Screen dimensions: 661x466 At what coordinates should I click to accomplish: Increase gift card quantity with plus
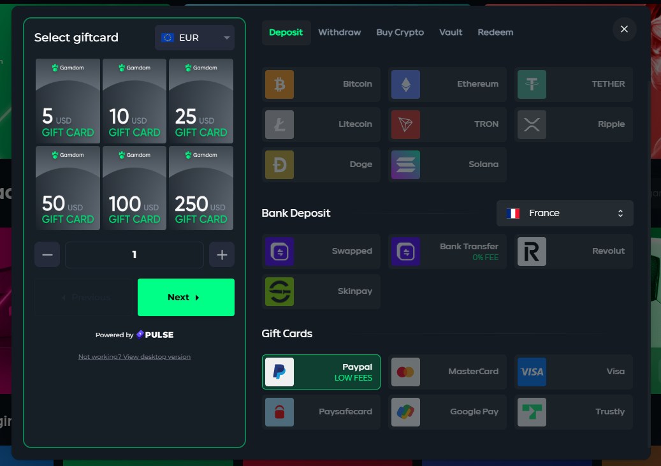(x=222, y=255)
